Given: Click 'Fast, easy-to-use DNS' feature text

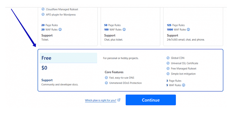Looking at the screenshot, I should pyautogui.click(x=122, y=78).
